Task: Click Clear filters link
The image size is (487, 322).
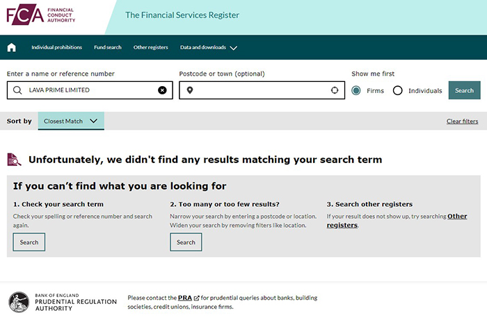Action: (x=462, y=121)
